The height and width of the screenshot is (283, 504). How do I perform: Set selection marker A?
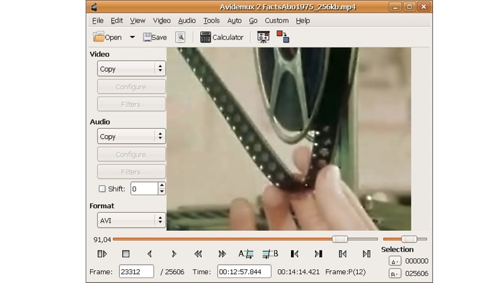(x=246, y=254)
